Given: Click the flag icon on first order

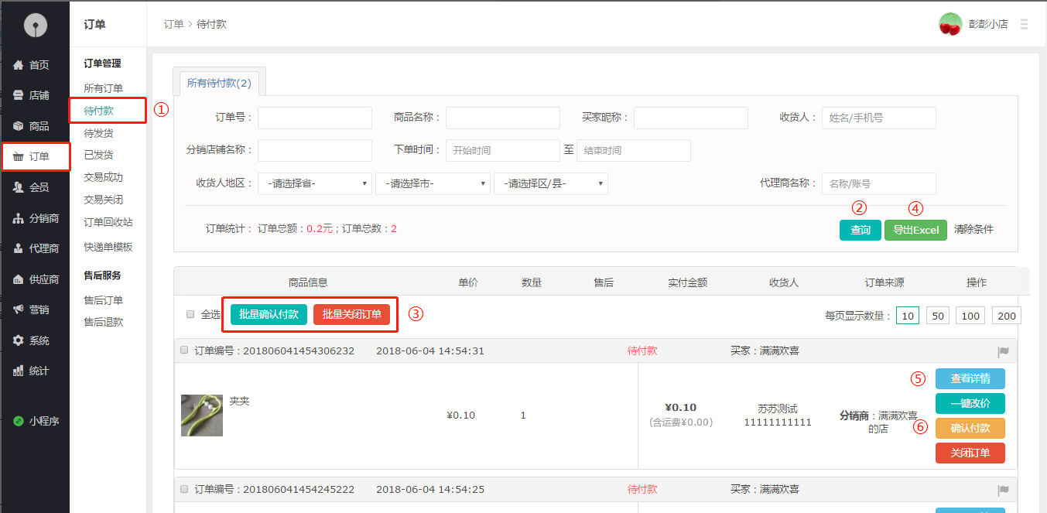Looking at the screenshot, I should 1004,351.
